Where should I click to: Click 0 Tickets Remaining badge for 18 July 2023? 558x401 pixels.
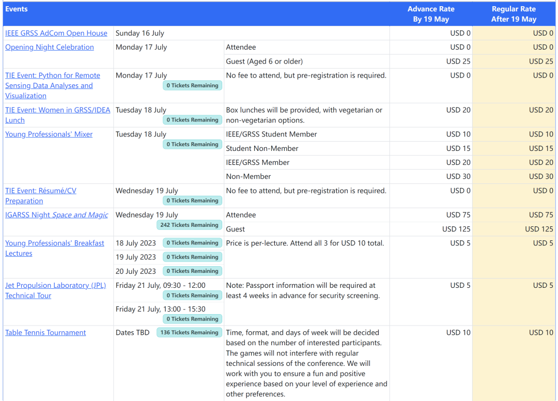(x=193, y=243)
